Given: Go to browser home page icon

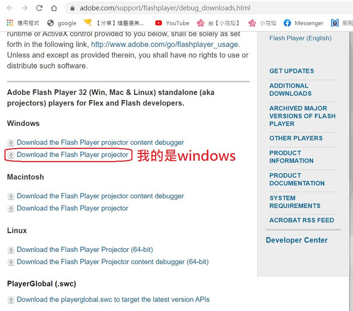Looking at the screenshot, I should tap(54, 8).
